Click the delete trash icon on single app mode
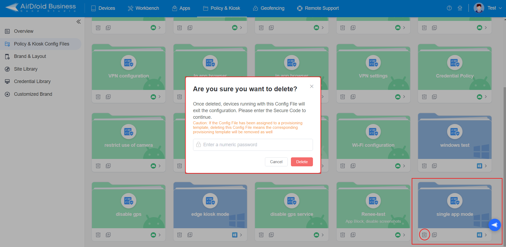This screenshot has width=506, height=247. [x=424, y=235]
